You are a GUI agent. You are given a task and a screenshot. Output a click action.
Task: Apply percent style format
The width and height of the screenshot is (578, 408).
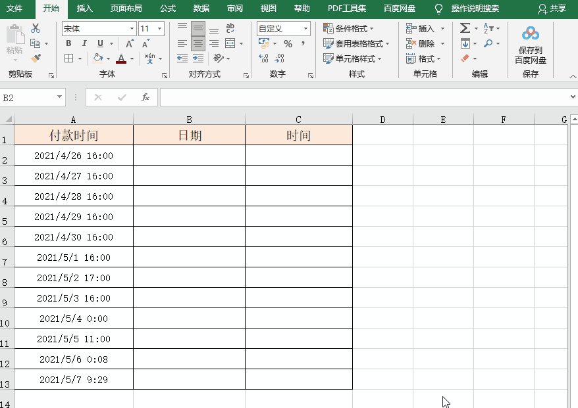pyautogui.click(x=288, y=44)
